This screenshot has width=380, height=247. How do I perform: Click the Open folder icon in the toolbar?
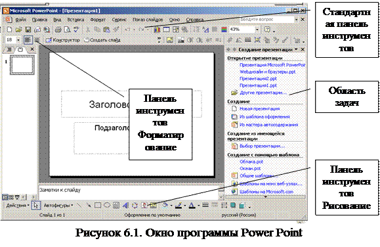[18, 30]
